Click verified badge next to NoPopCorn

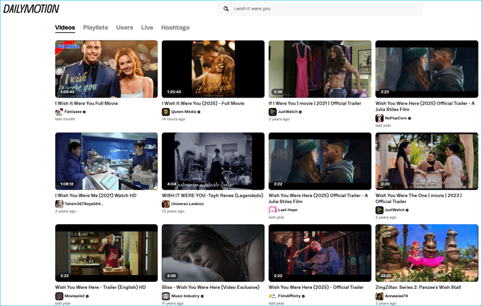[410, 118]
